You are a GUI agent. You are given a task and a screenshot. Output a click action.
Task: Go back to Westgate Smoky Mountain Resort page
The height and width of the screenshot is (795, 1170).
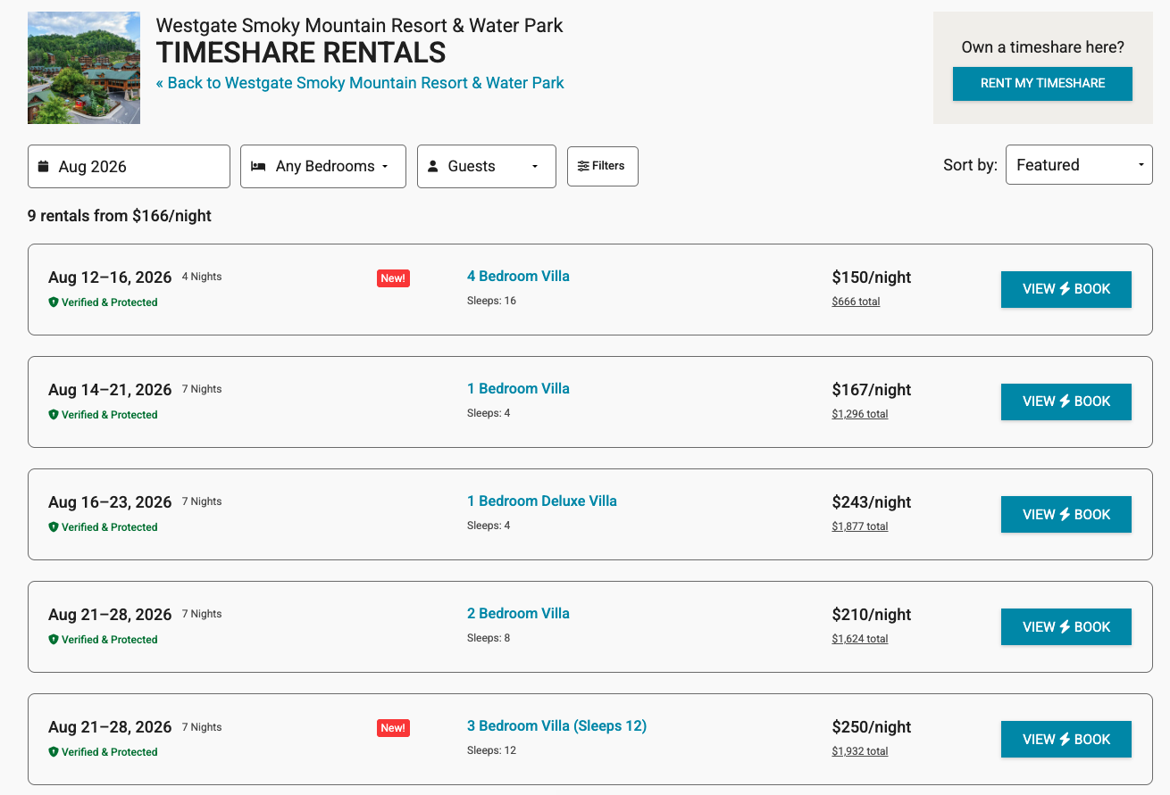coord(360,83)
